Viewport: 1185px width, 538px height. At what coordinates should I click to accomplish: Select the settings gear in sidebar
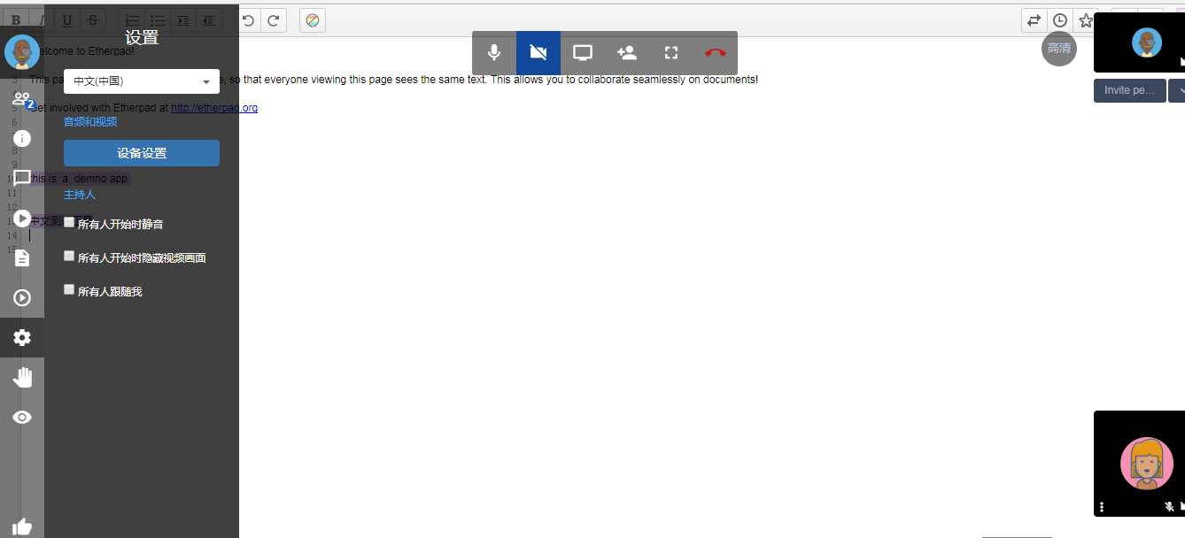coord(22,337)
